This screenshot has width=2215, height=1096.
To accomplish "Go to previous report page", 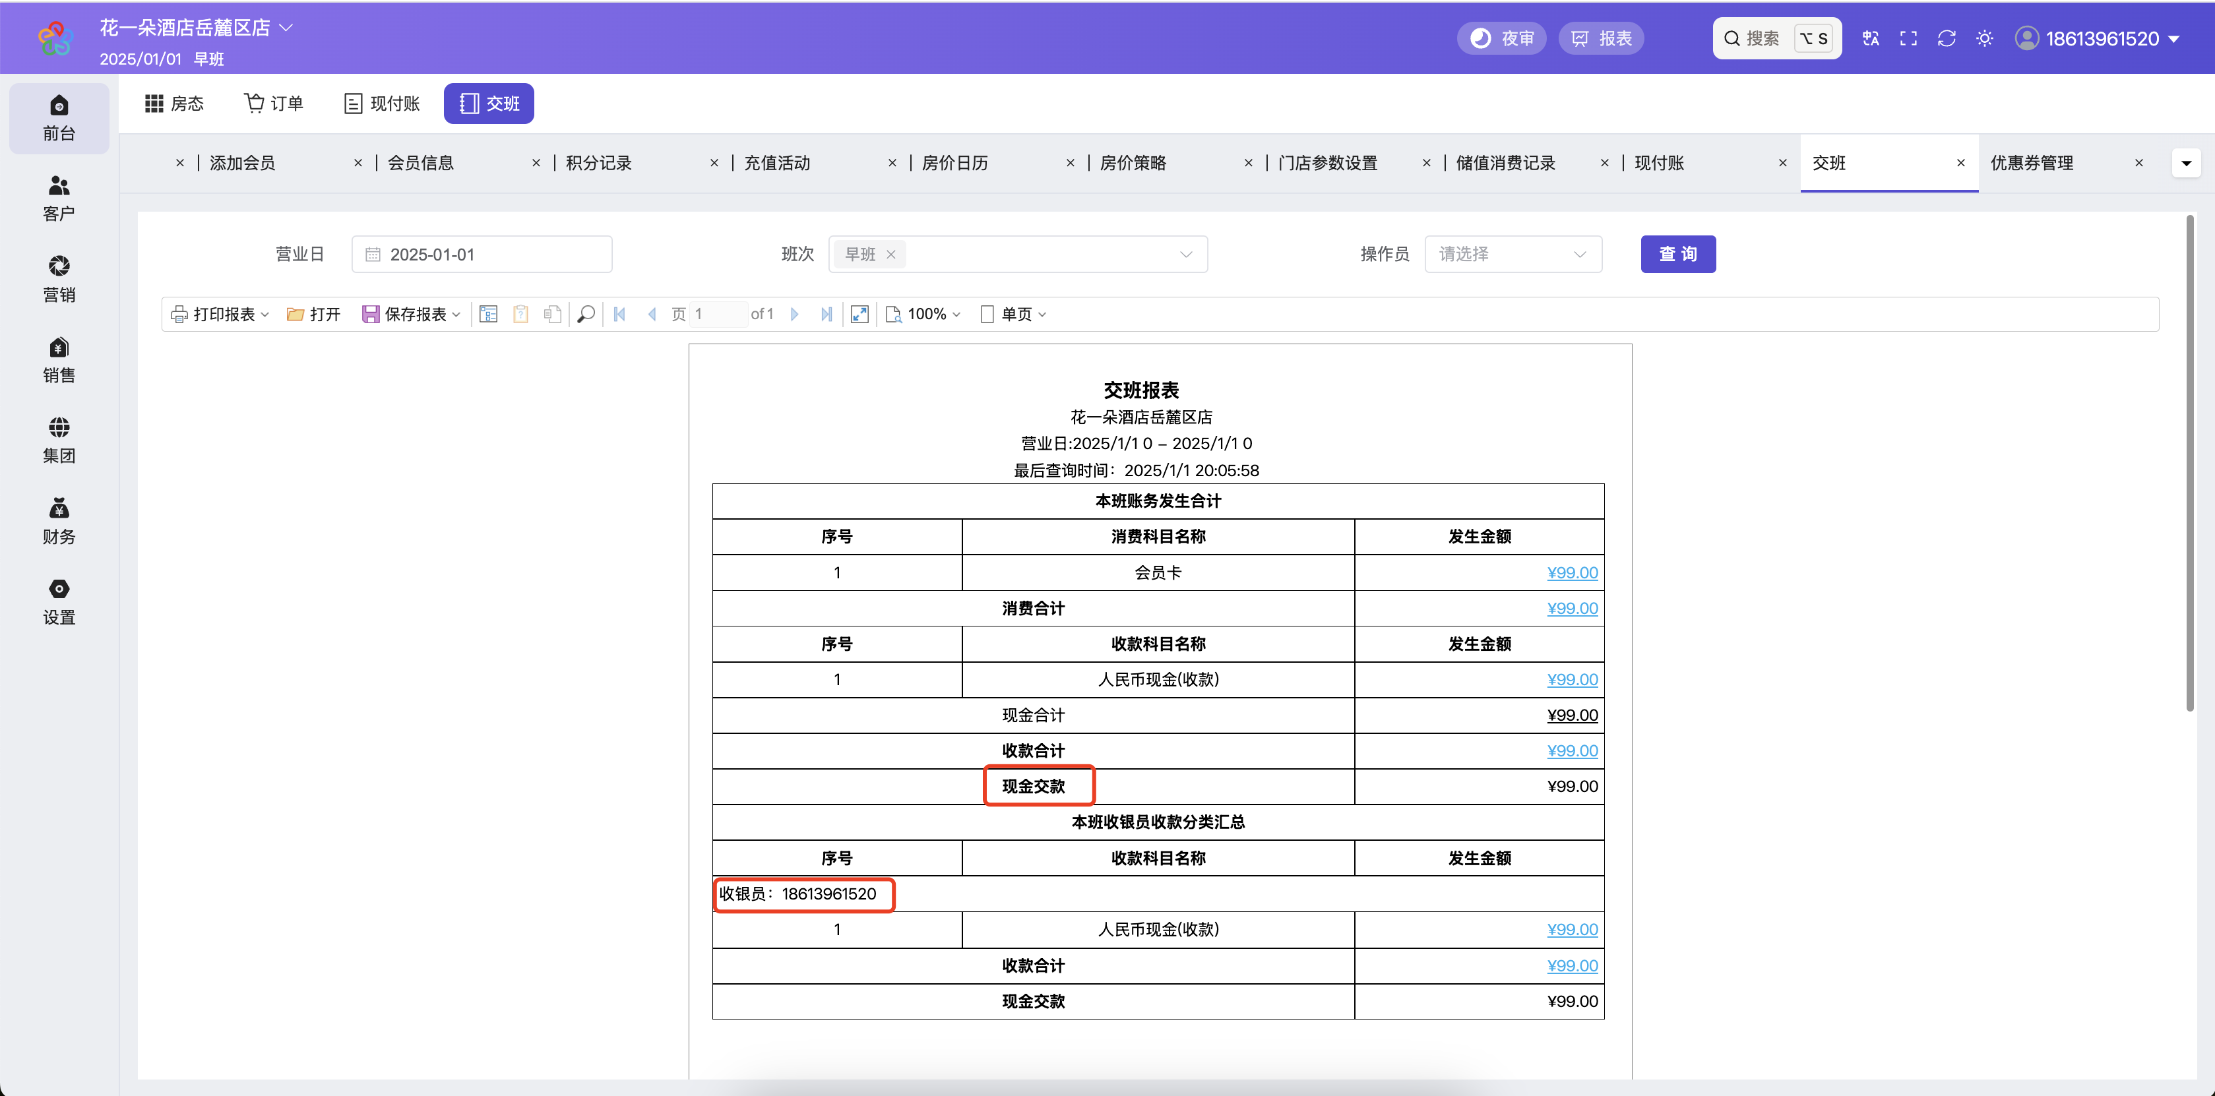I will [652, 315].
